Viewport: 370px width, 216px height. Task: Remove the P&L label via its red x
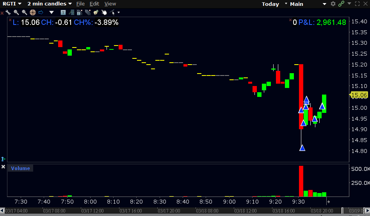click(x=290, y=20)
